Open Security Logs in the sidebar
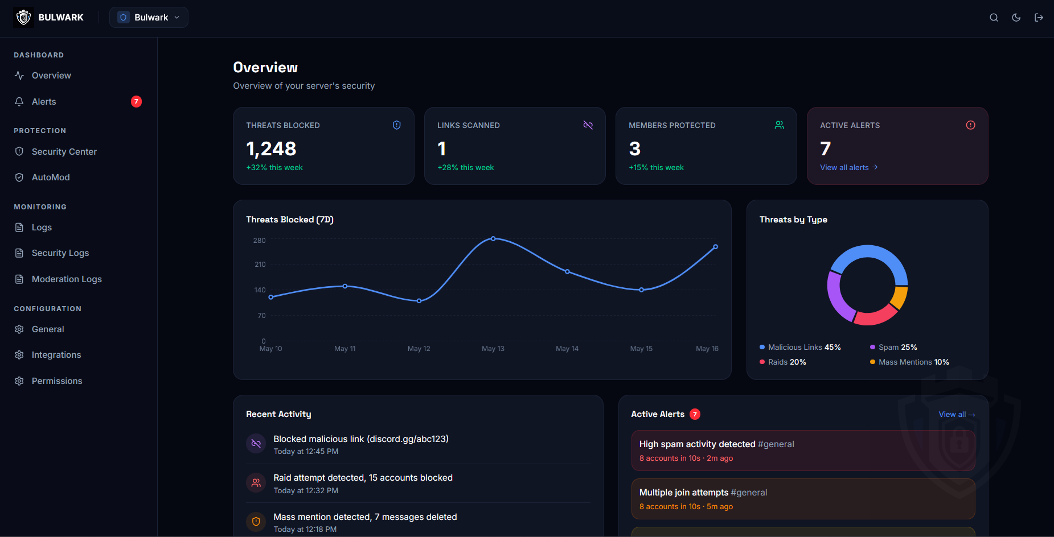This screenshot has height=537, width=1054. [x=78, y=253]
